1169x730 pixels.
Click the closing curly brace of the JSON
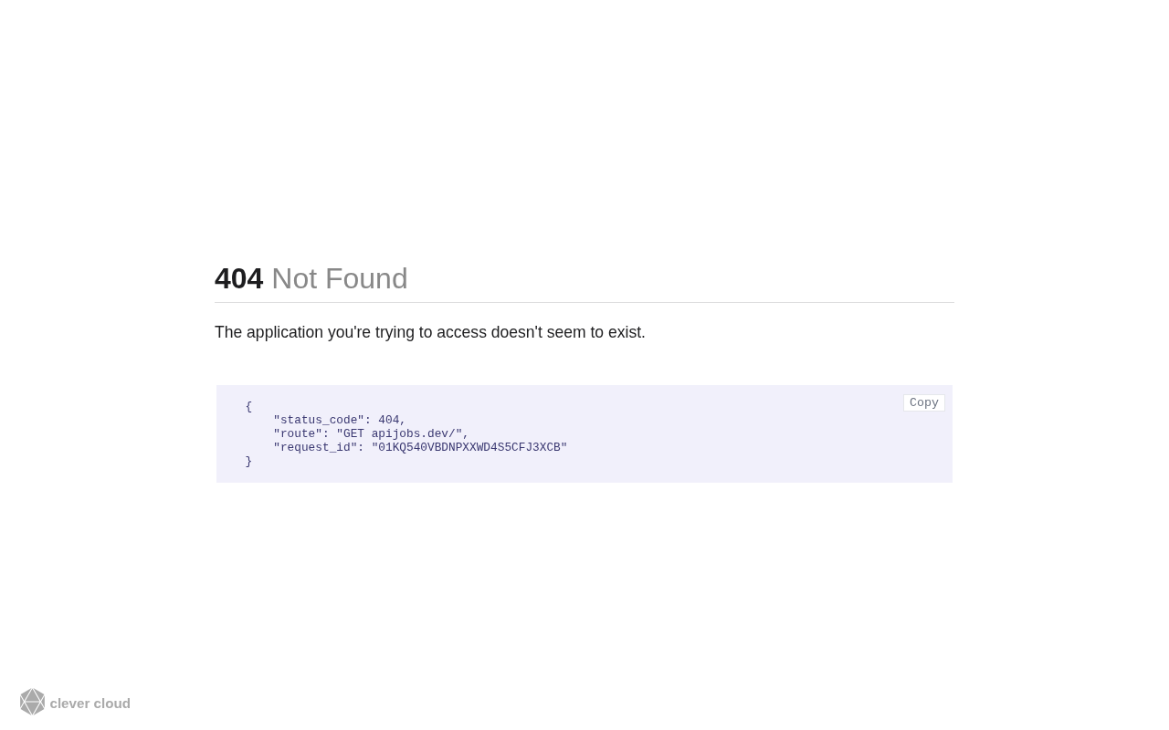(248, 462)
